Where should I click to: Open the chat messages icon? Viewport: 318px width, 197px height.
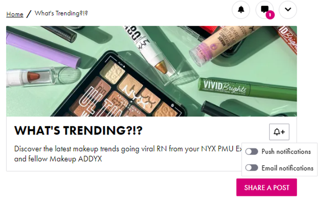coord(264,10)
